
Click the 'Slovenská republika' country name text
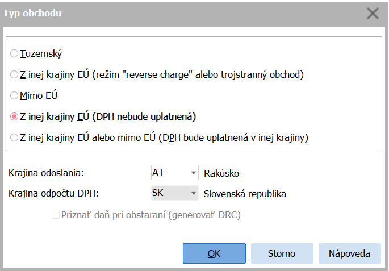tap(245, 194)
